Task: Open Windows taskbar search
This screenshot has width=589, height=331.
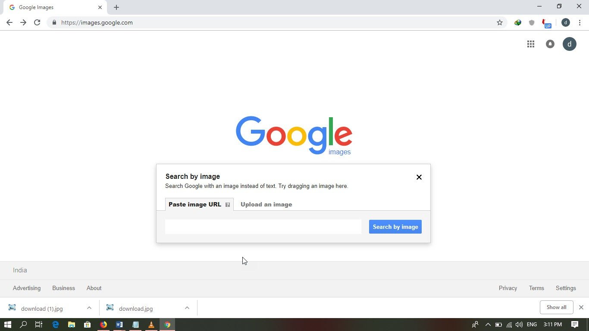Action: [24, 325]
